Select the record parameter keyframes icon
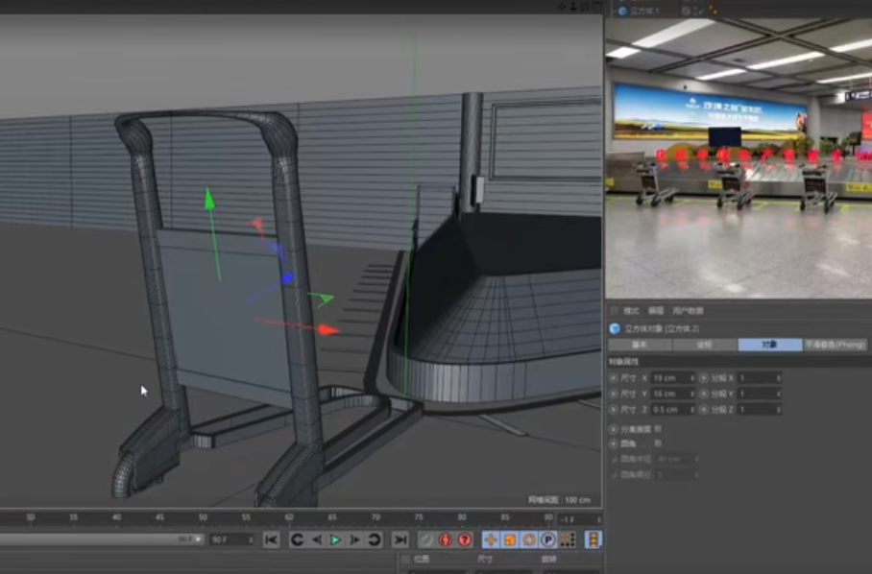Viewport: 872px width, 574px height. point(548,539)
